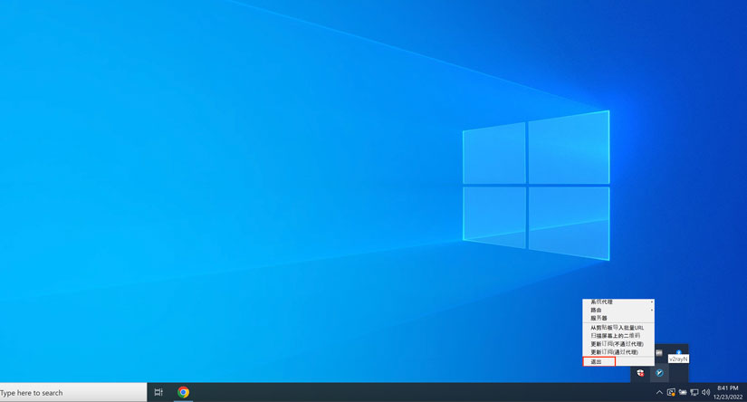Click the volume speaker icon in the system tray
747x402 pixels.
[705, 392]
